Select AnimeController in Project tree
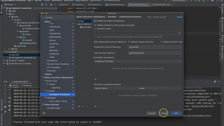Image resolution: width=224 pixels, height=126 pixels. [x=32, y=29]
